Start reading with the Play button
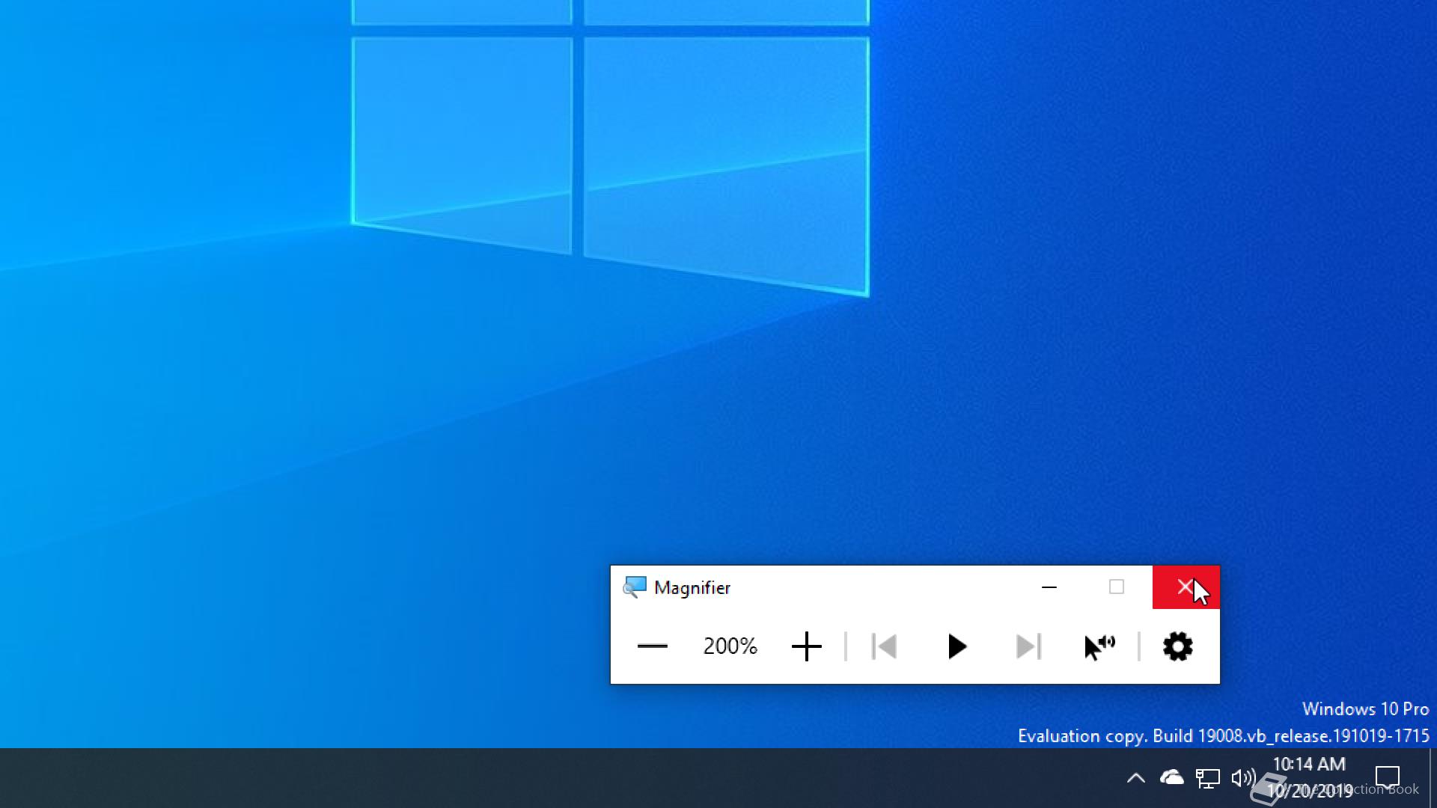This screenshot has width=1437, height=808. (956, 646)
